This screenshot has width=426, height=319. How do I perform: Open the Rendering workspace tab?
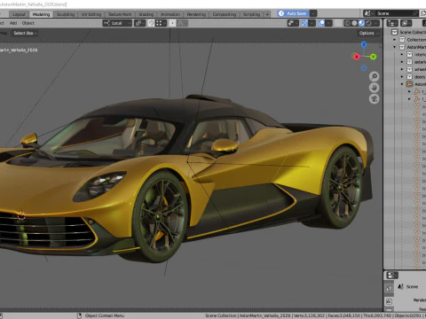[x=196, y=14]
